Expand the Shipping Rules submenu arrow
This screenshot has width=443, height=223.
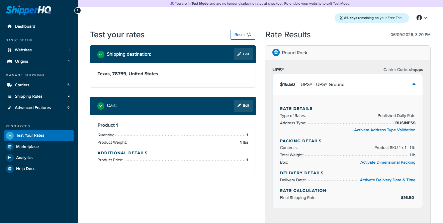pos(69,96)
